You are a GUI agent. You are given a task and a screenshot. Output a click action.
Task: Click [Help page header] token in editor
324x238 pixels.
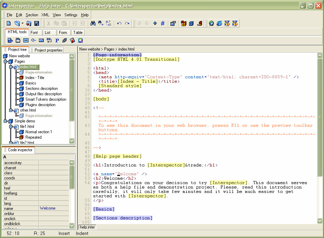(x=117, y=156)
